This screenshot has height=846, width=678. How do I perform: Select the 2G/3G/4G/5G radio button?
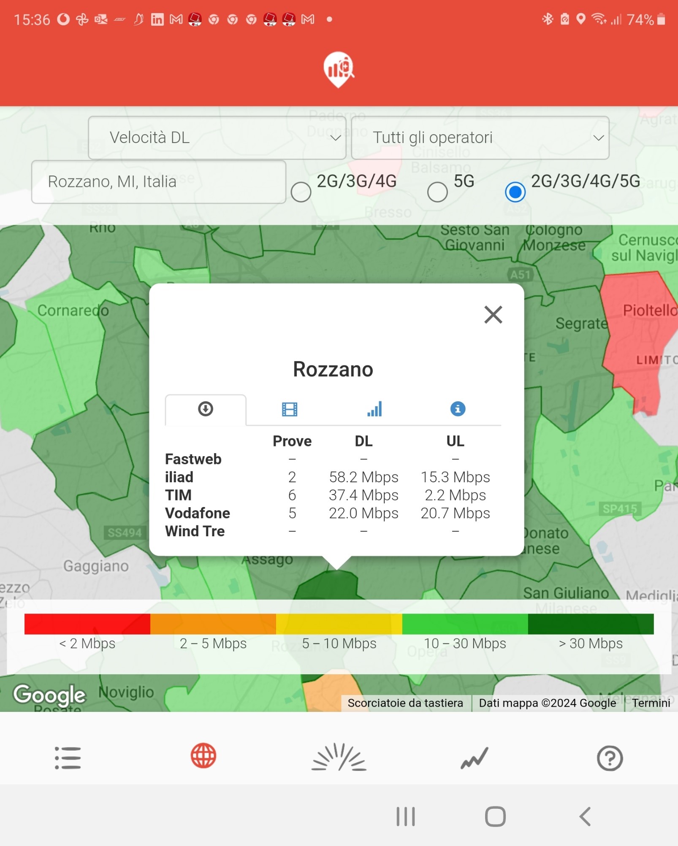[x=515, y=192]
